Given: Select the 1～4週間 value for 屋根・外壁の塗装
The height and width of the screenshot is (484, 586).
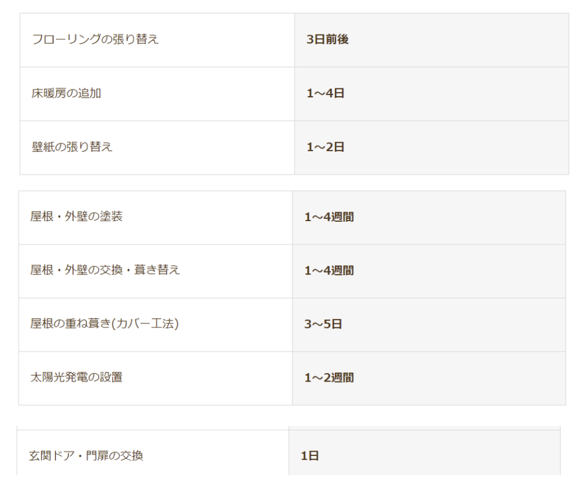Looking at the screenshot, I should click(329, 217).
